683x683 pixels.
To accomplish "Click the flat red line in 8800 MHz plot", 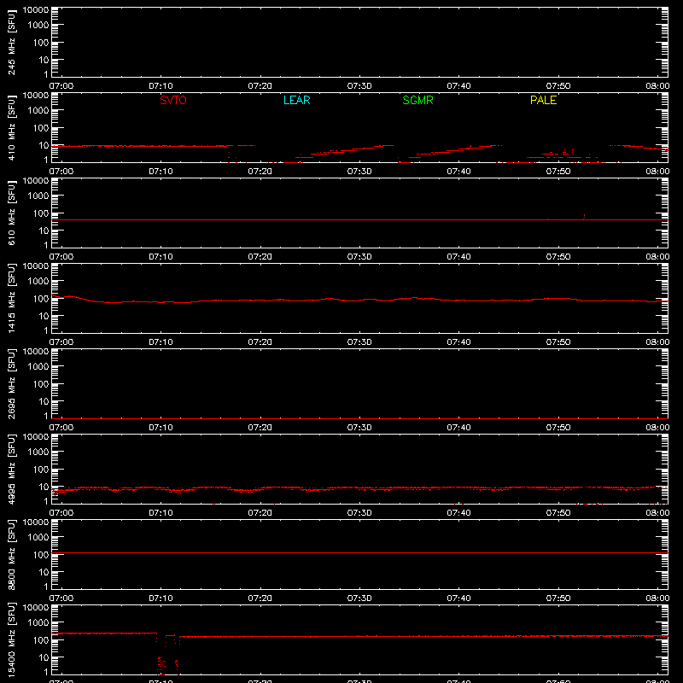I will [x=359, y=552].
